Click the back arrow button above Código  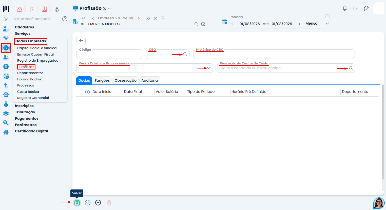click(x=81, y=41)
